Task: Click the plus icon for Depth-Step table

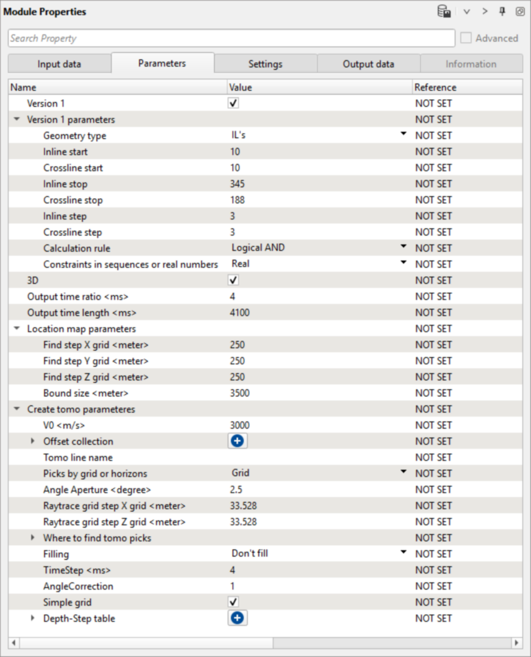Action: [237, 618]
